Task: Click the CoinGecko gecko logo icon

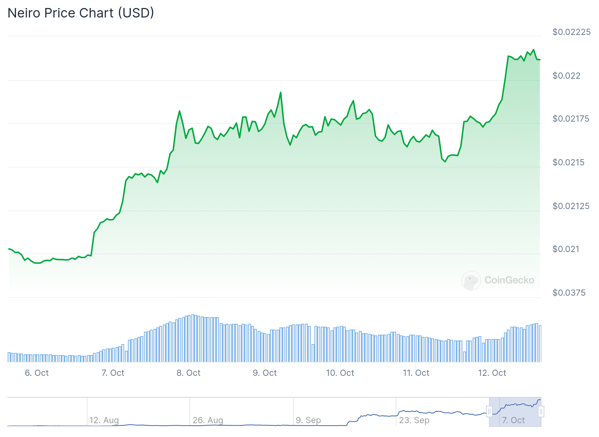Action: click(x=471, y=280)
